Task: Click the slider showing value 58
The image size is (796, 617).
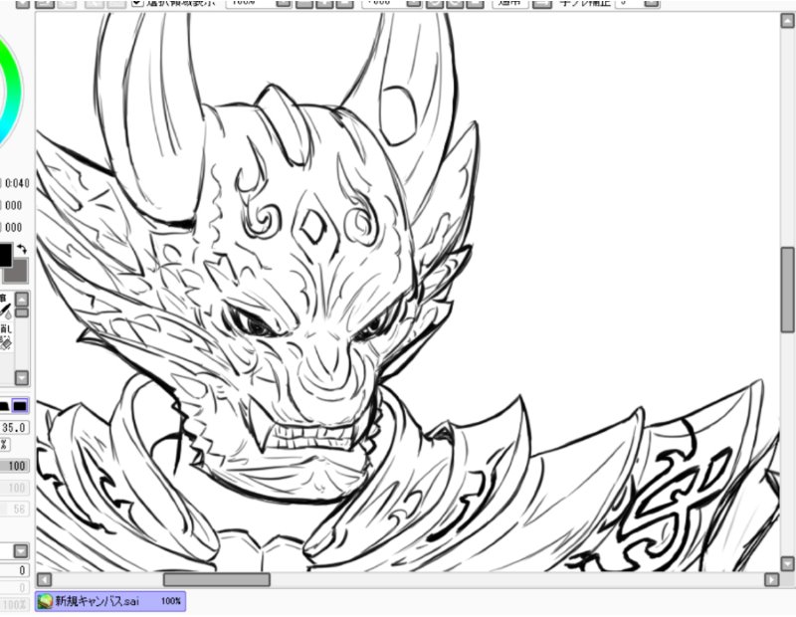Action: [x=15, y=509]
